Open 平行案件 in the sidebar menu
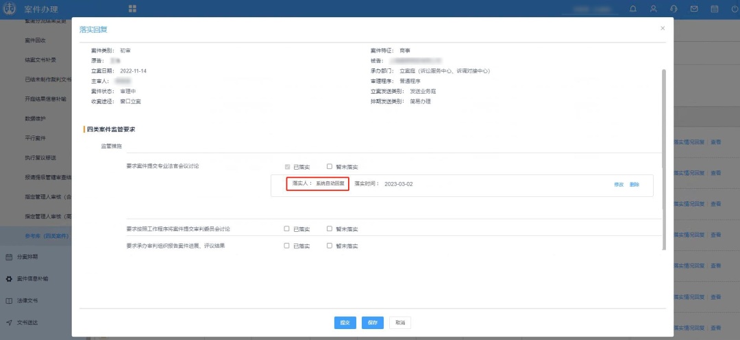 click(x=36, y=138)
